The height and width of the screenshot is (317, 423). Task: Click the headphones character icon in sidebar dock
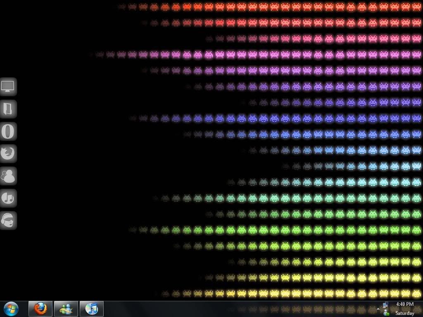coord(8,220)
